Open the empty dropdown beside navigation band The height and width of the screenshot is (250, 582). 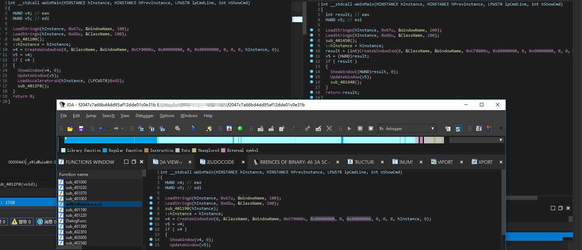pyautogui.click(x=500, y=140)
